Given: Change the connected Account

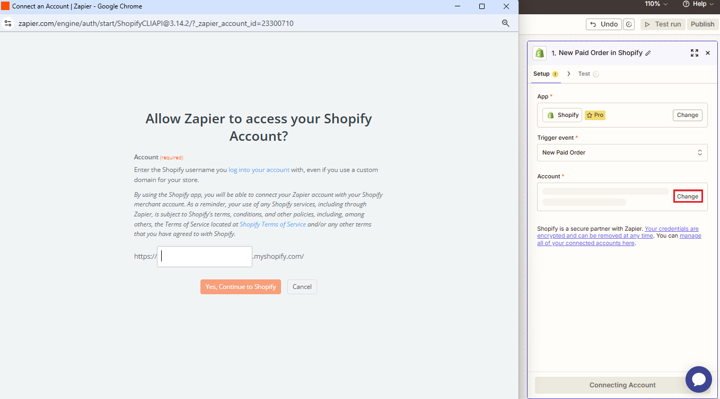Looking at the screenshot, I should [x=688, y=196].
